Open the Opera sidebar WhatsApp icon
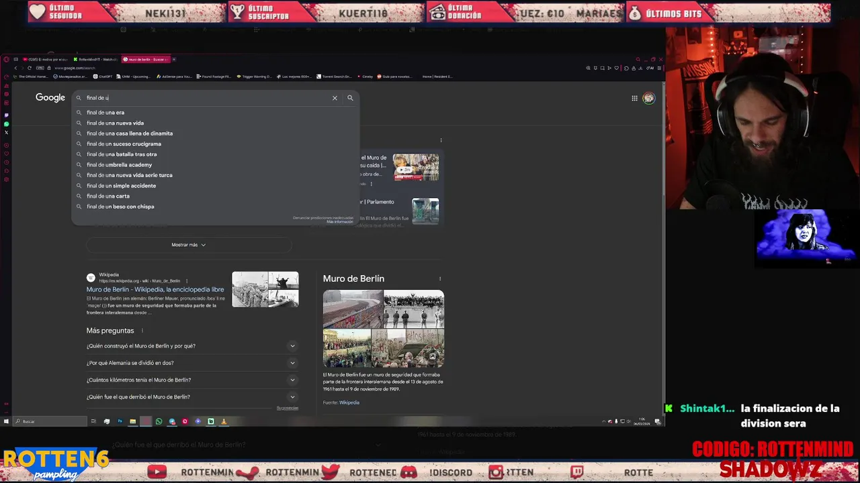The image size is (860, 483). click(7, 124)
